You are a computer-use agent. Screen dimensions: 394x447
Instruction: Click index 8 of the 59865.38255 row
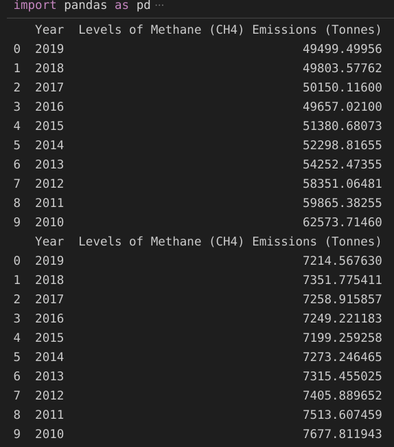tap(17, 203)
